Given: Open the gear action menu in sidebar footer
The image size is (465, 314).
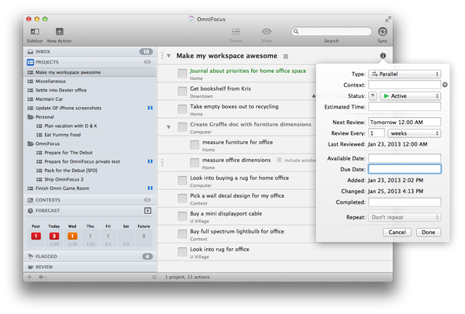Looking at the screenshot, I should click(42, 277).
